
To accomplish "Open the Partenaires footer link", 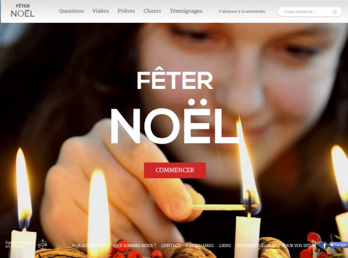I will click(199, 245).
